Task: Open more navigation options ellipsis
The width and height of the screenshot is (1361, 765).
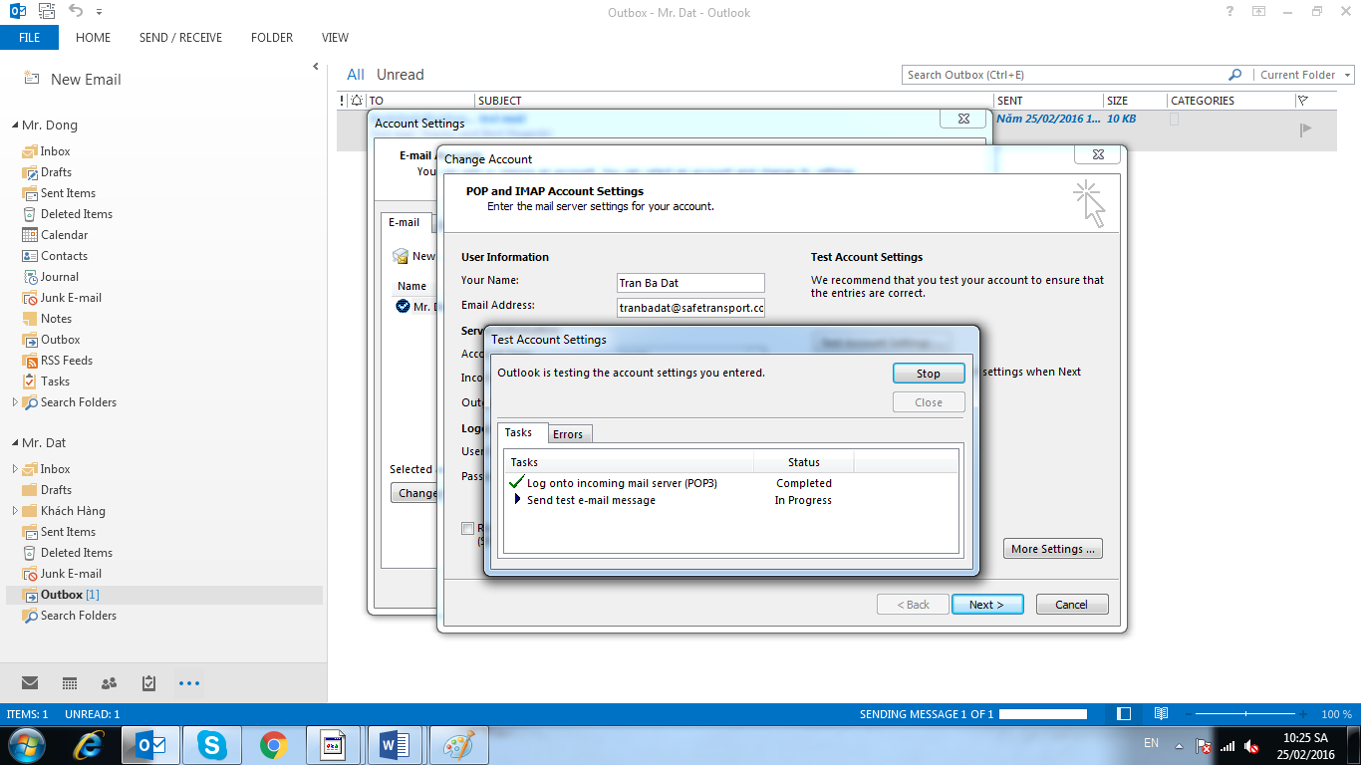Action: click(x=189, y=683)
